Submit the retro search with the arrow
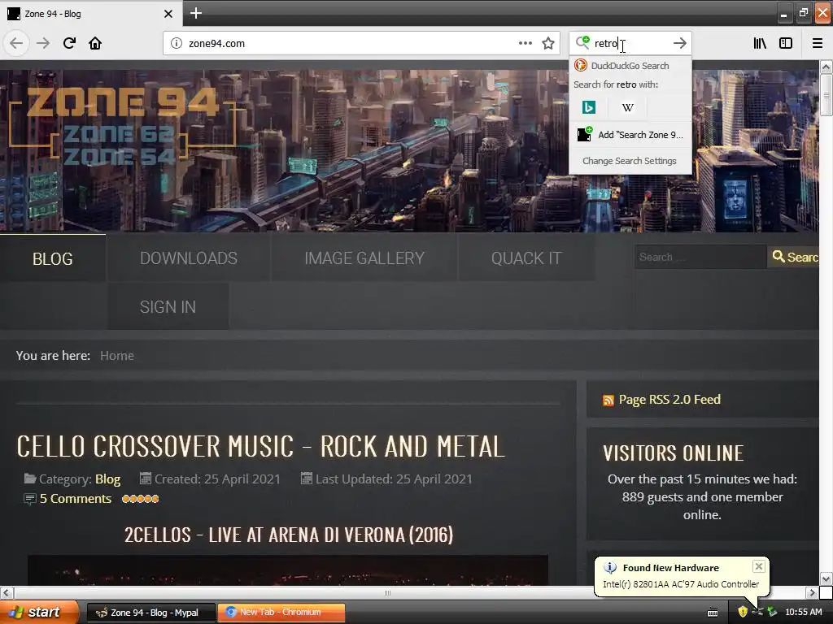The width and height of the screenshot is (833, 624). [x=679, y=44]
